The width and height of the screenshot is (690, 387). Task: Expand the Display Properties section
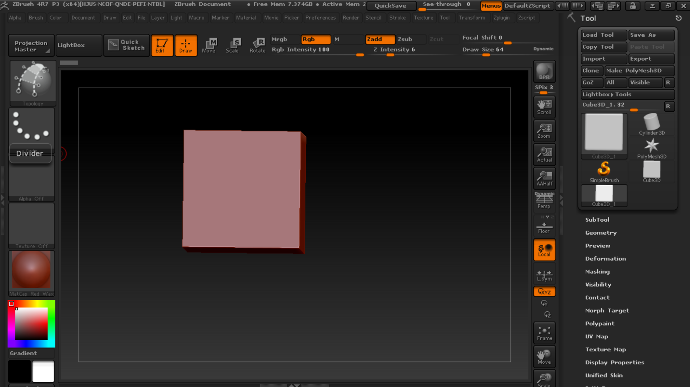[x=615, y=362]
